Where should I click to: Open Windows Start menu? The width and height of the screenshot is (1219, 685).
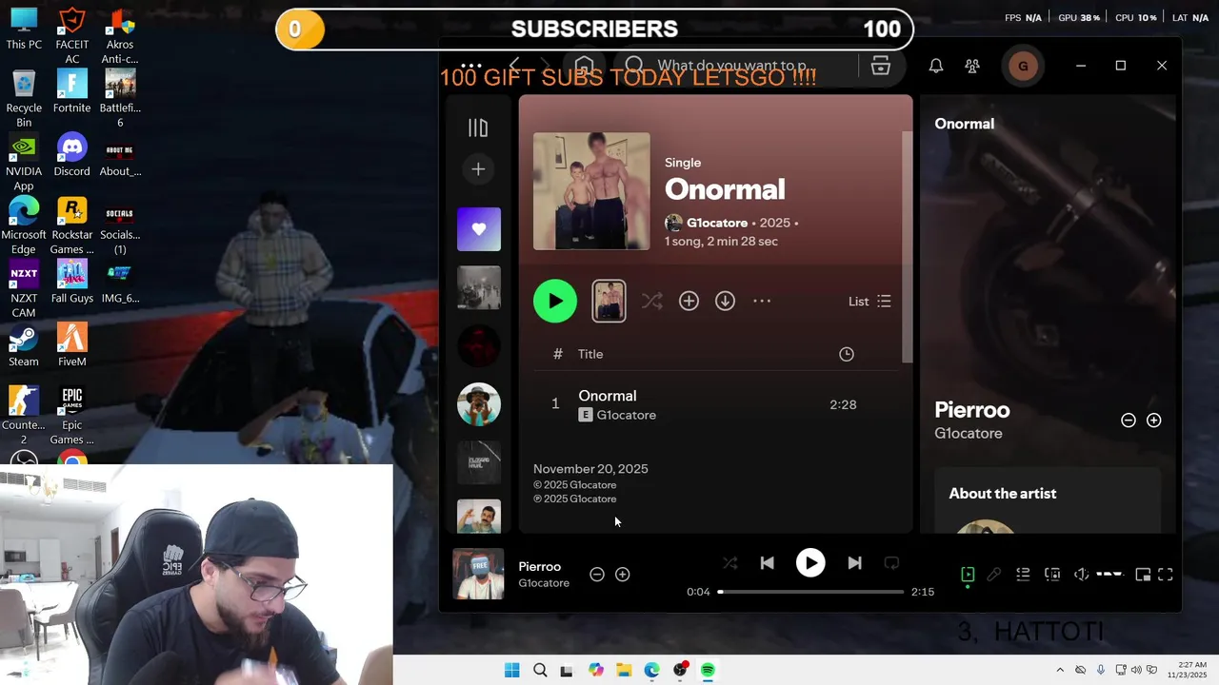tap(511, 671)
